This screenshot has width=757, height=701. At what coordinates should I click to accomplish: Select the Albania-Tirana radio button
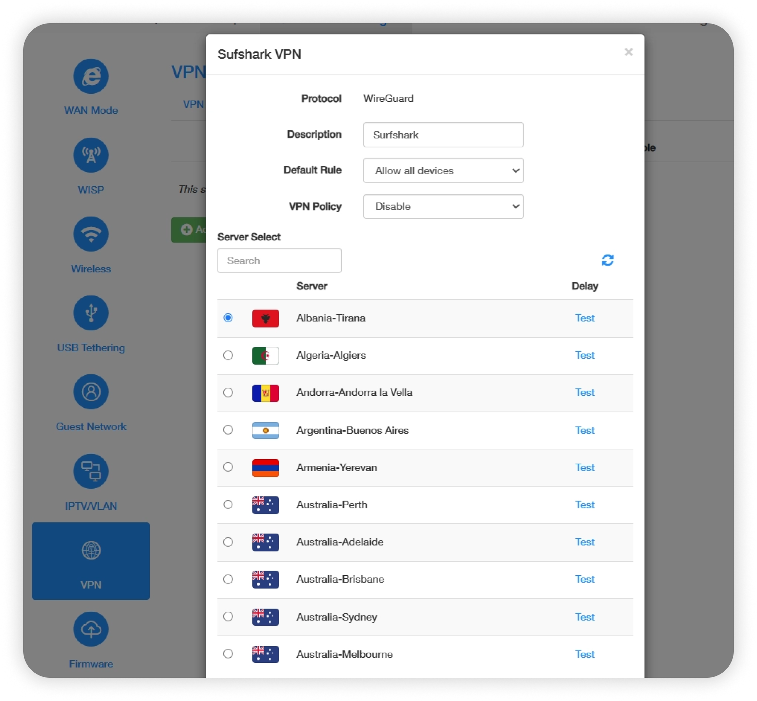[x=228, y=317]
